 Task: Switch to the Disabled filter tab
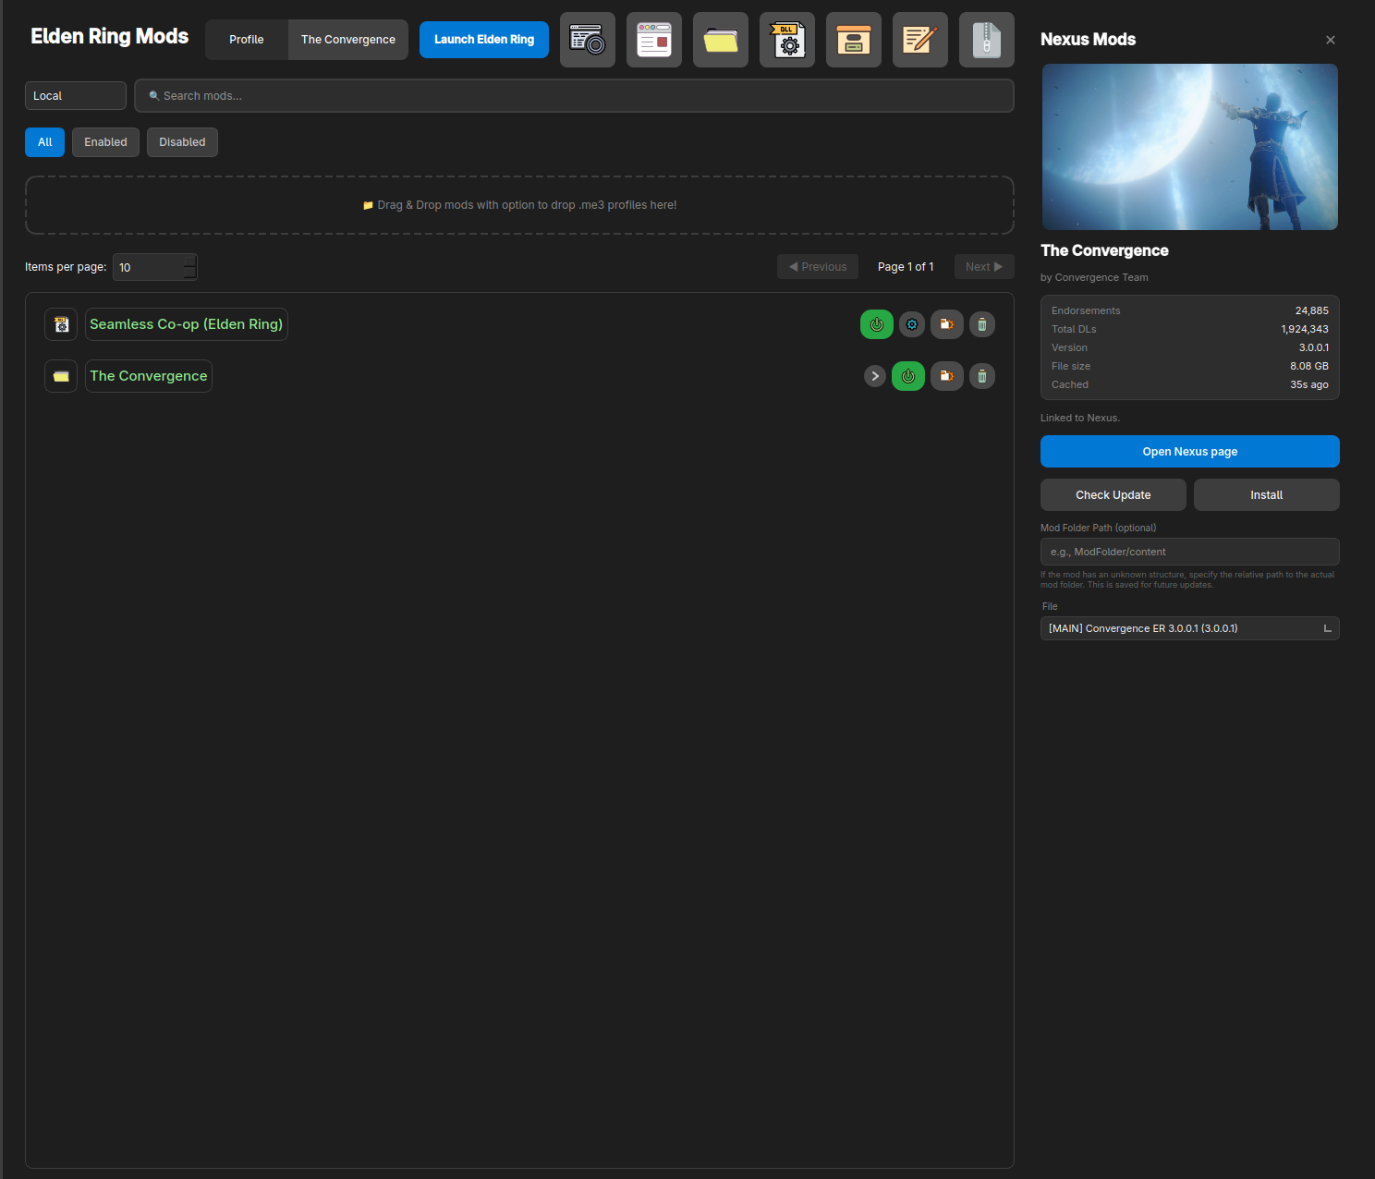click(182, 142)
